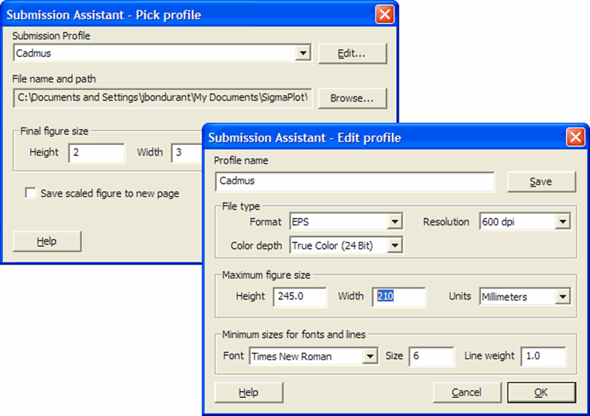590x416 pixels.
Task: Select the Line weight input field
Action: point(543,356)
